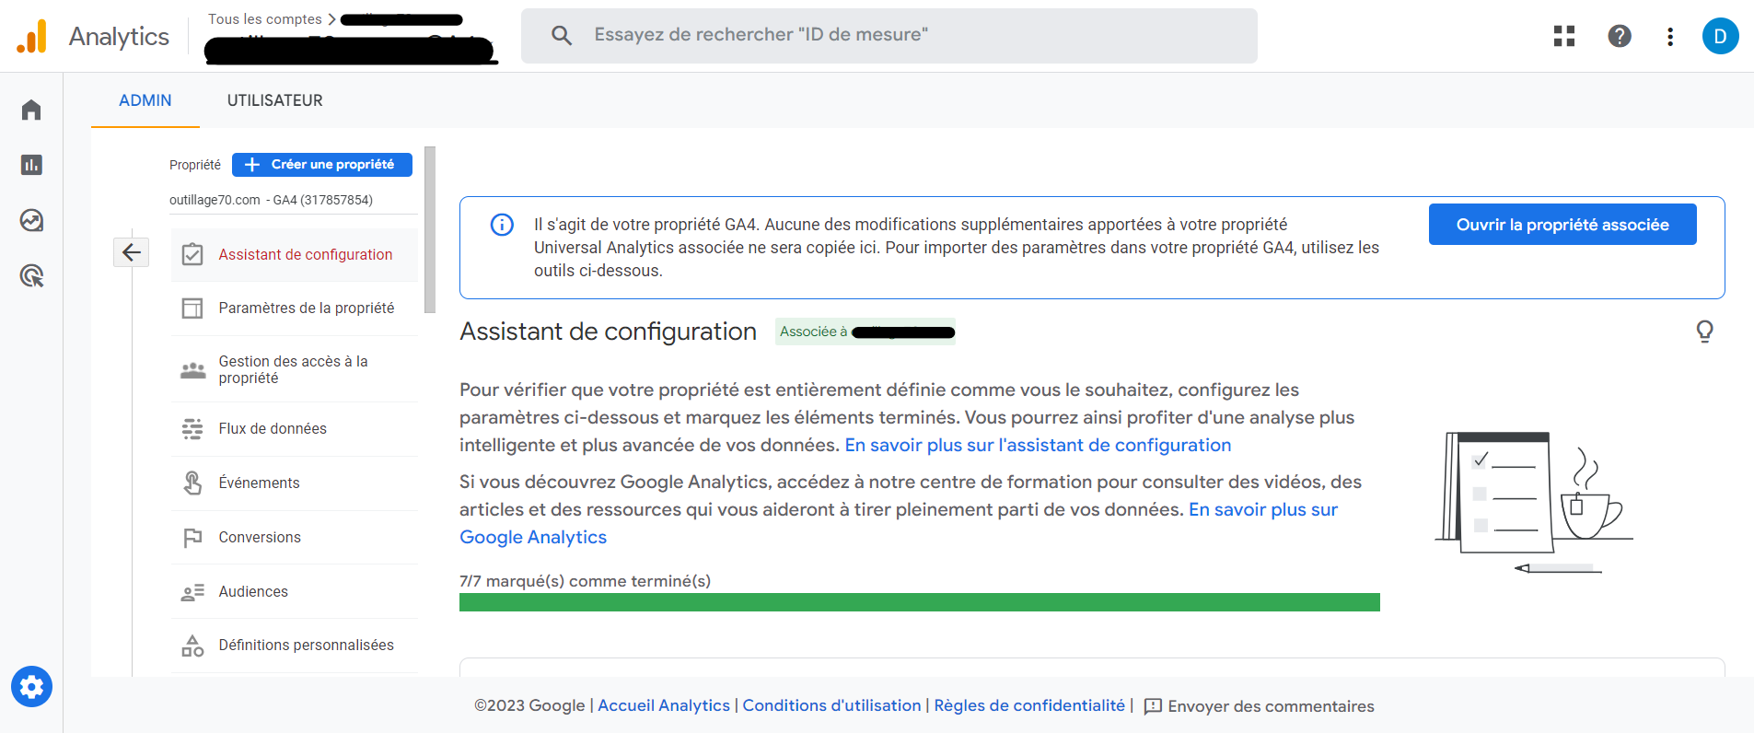Viewport: 1754px width, 733px height.
Task: Open the Événements menu item
Action: [x=295, y=483]
